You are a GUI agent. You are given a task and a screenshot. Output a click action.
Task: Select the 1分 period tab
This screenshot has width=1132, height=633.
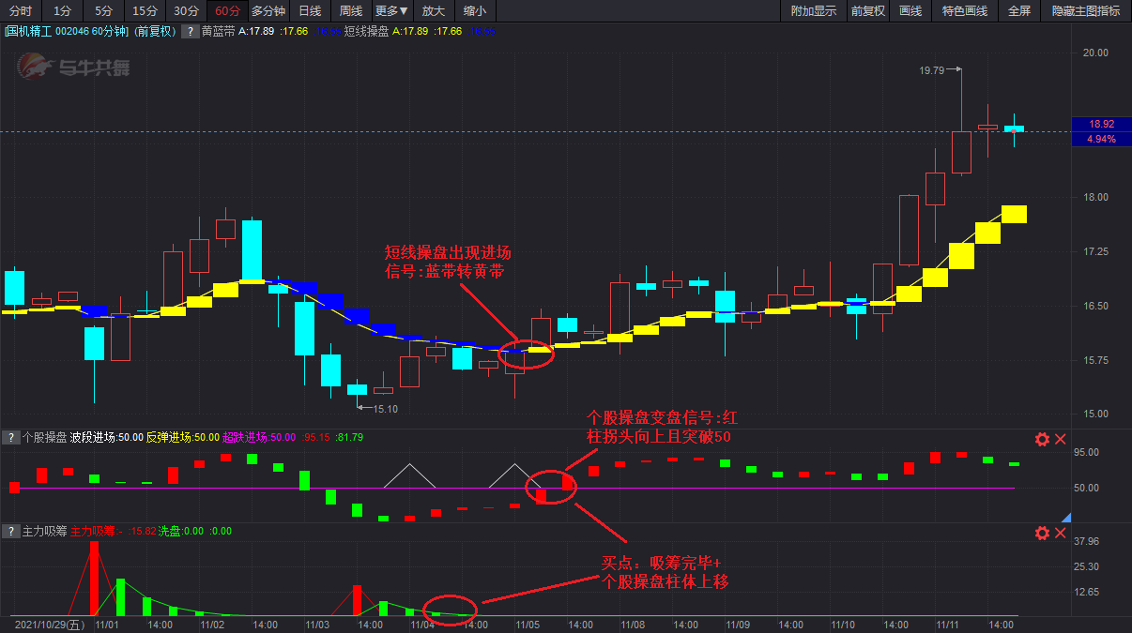pos(62,11)
